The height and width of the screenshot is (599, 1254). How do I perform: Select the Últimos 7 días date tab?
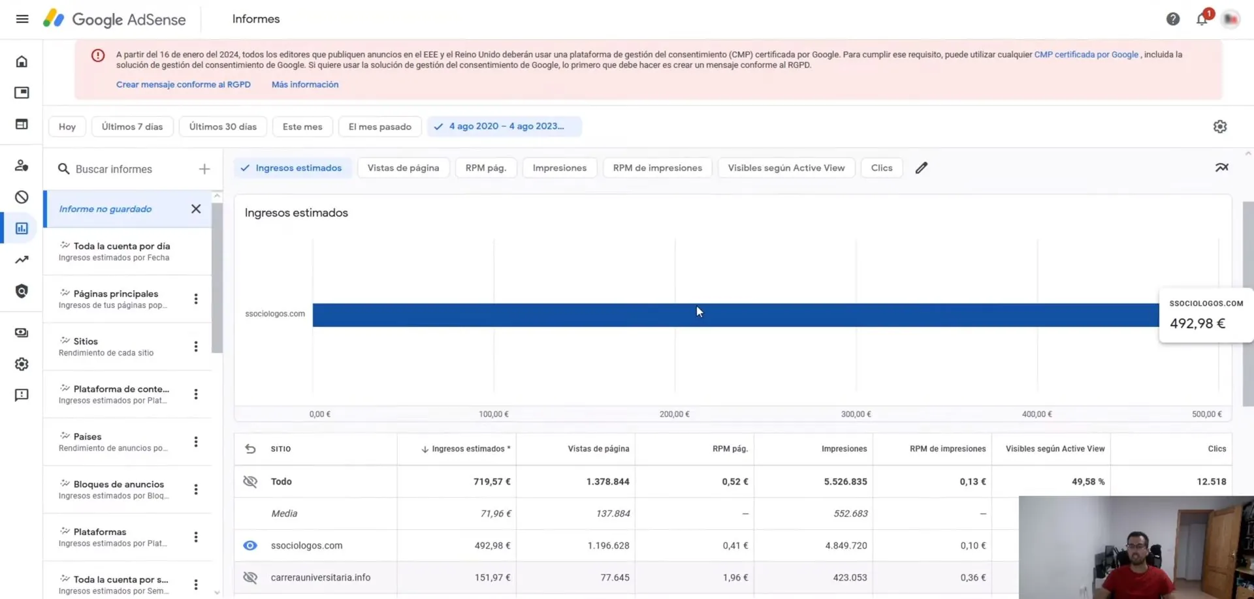[x=132, y=127]
